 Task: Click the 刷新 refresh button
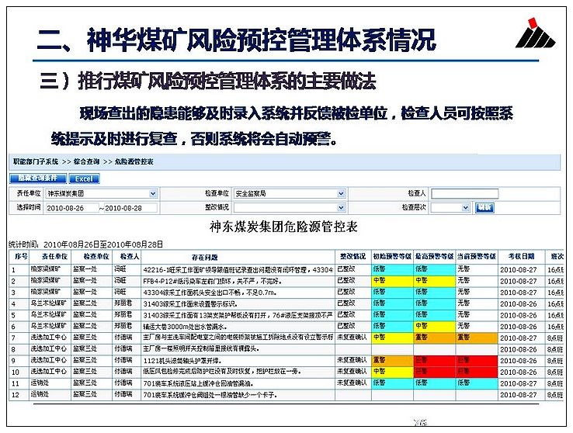(x=484, y=208)
